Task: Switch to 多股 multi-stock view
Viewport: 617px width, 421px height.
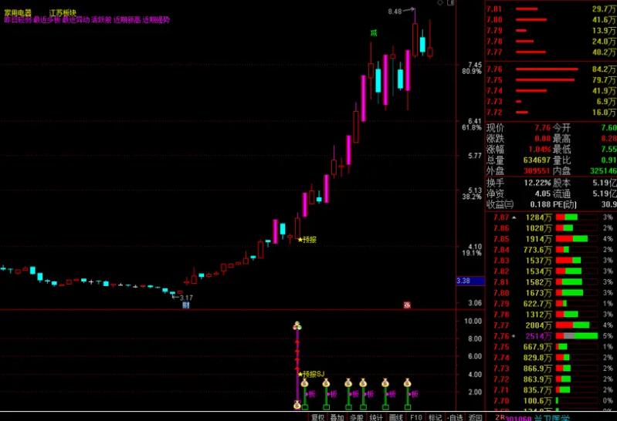Action: coord(356,416)
